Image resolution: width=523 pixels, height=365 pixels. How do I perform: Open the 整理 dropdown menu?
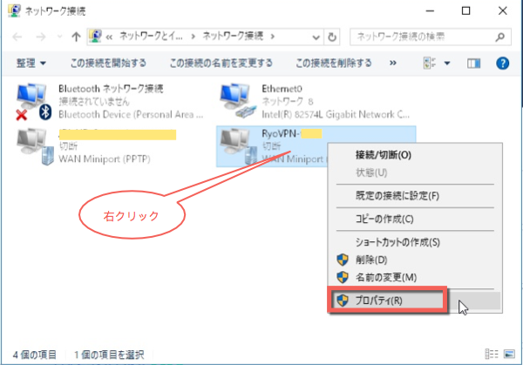click(31, 64)
